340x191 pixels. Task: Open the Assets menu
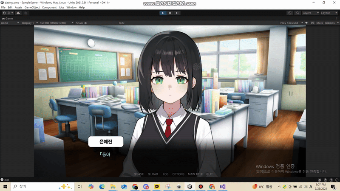[18, 7]
